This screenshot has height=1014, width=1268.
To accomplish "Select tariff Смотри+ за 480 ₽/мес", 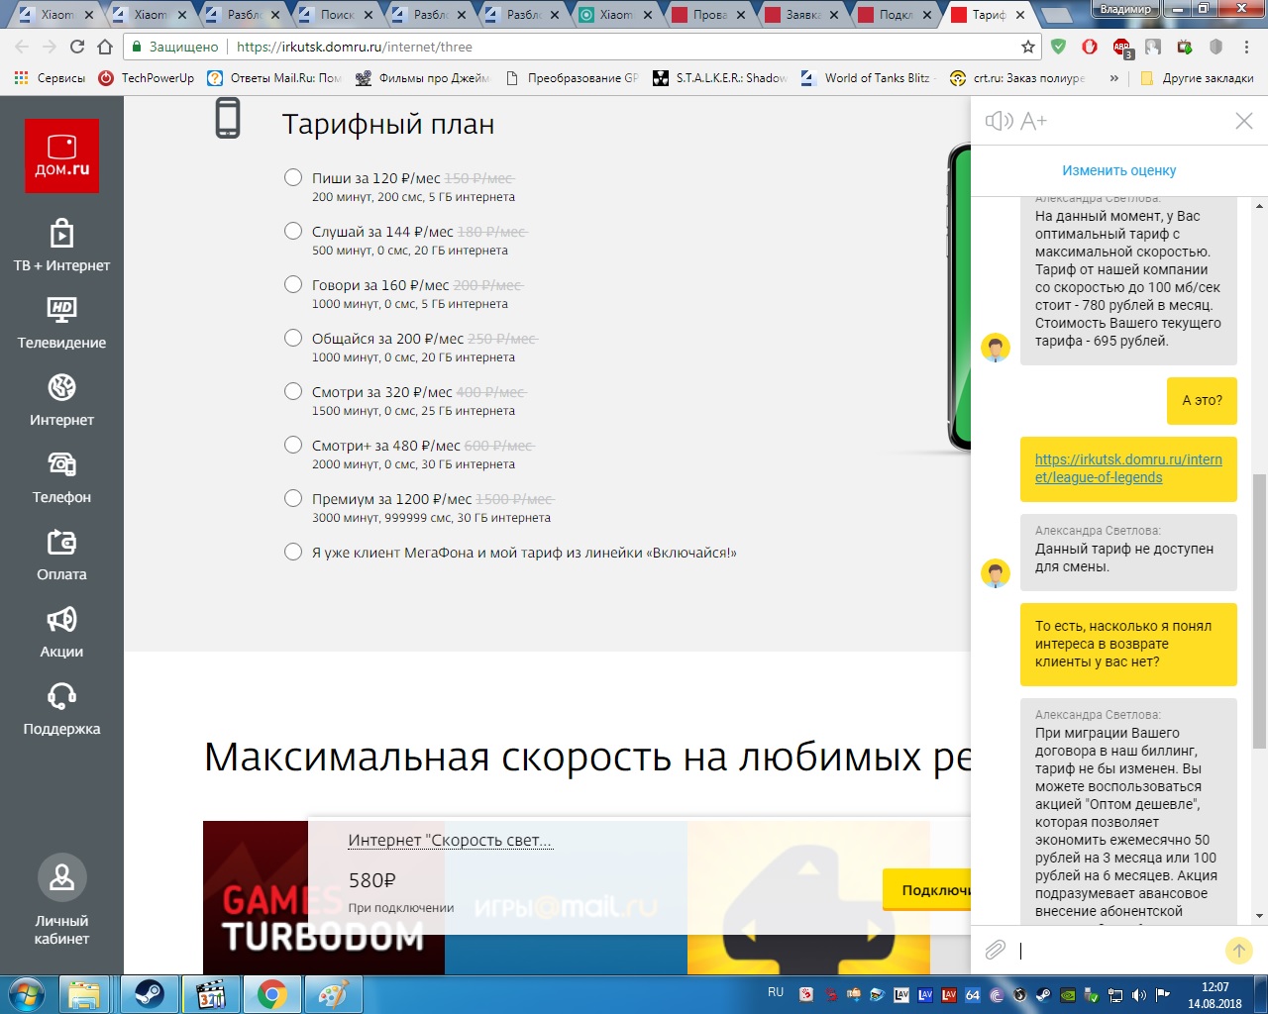I will click(293, 445).
